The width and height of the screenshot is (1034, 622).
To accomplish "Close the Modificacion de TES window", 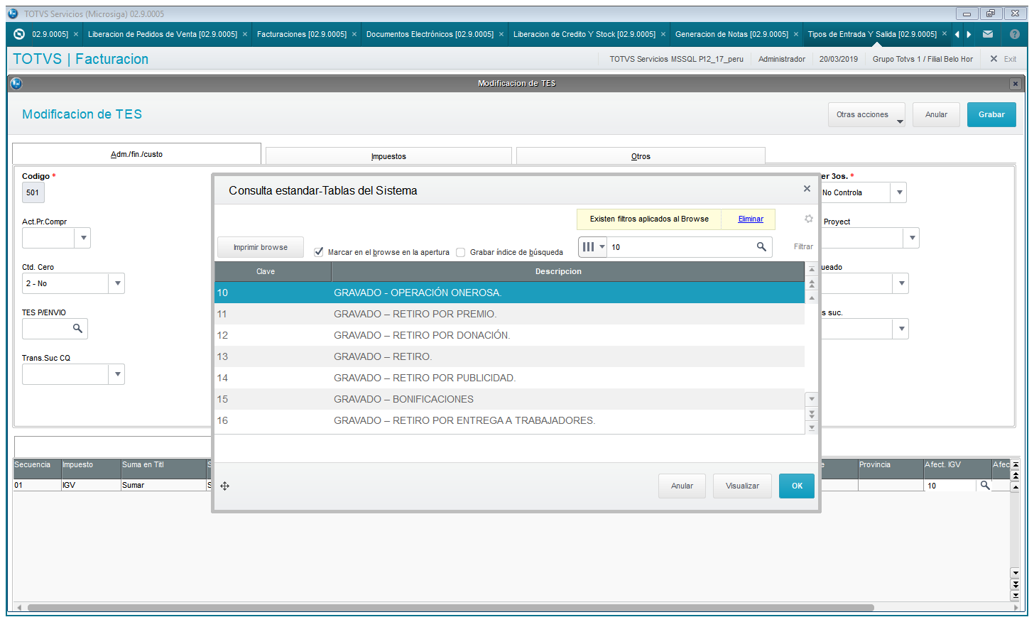I will click(1016, 84).
